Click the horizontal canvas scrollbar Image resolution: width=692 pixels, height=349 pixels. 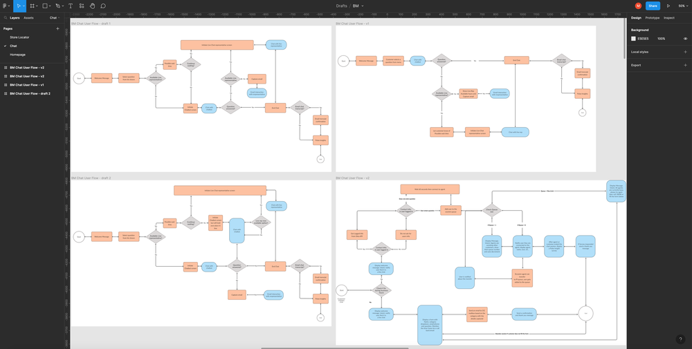tap(334, 348)
